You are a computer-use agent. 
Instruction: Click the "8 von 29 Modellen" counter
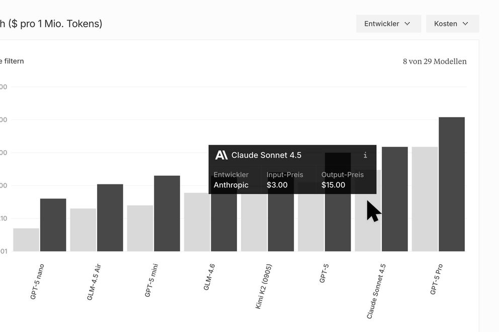435,62
